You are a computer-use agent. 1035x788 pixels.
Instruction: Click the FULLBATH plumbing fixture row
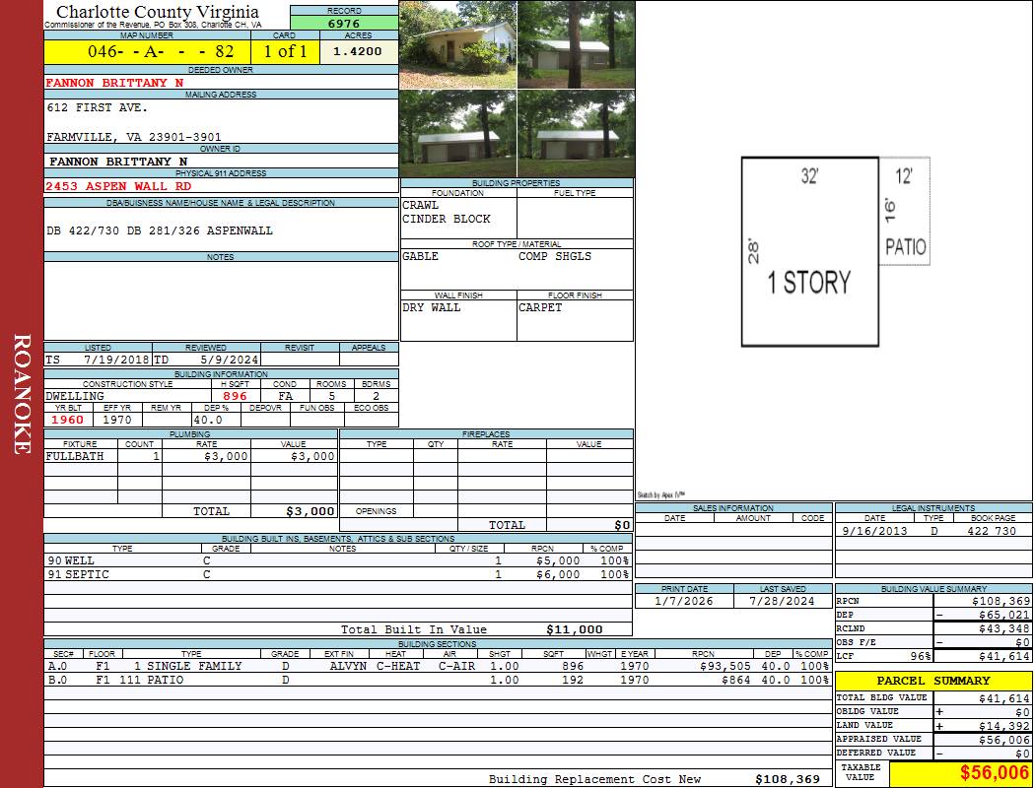point(190,457)
